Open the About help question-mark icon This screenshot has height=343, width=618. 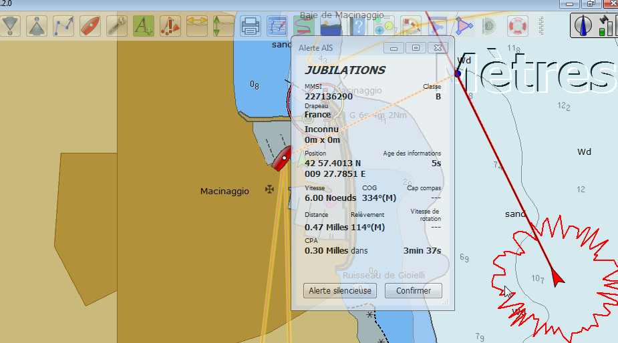[357, 26]
